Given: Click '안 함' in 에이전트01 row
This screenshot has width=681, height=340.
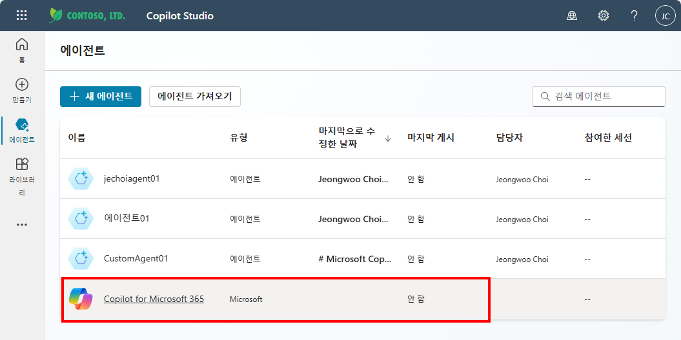Looking at the screenshot, I should click(416, 219).
